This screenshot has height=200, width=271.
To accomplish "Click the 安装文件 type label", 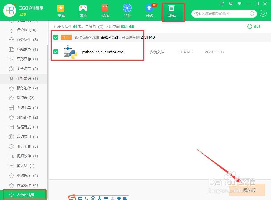I will click(x=157, y=52).
